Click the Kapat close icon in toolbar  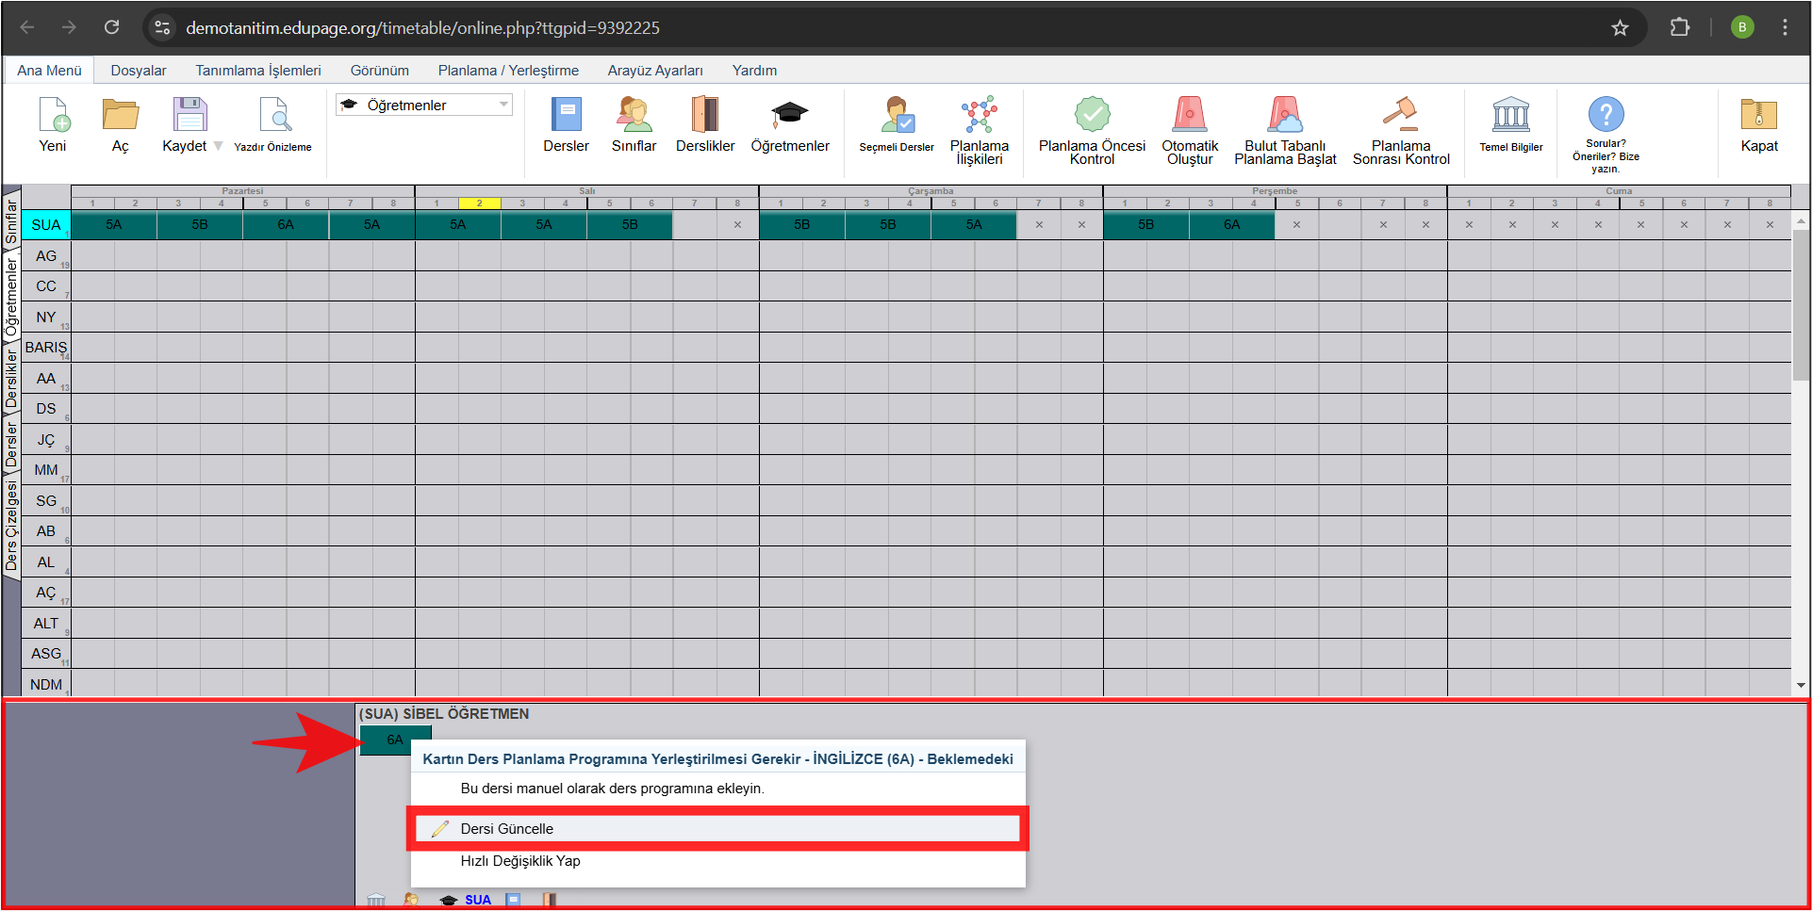1759,115
